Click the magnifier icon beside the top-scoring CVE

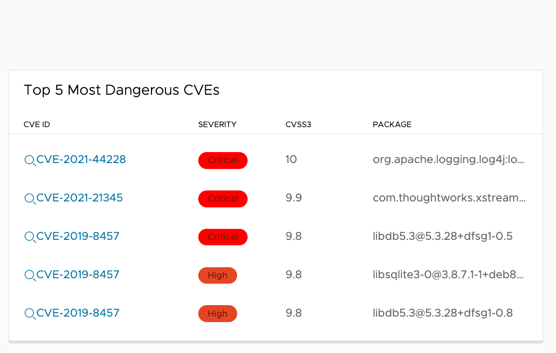coord(29,161)
